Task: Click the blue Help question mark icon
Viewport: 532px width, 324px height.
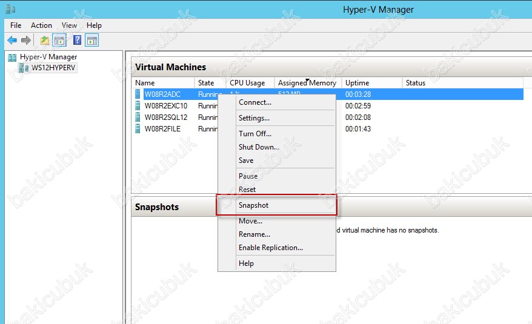Action: (78, 41)
